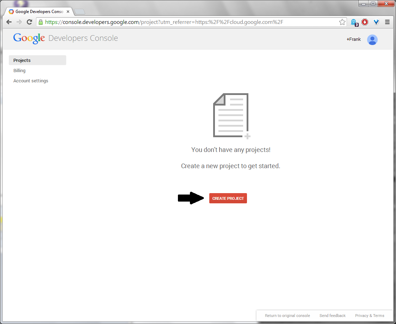Image resolution: width=396 pixels, height=324 pixels.
Task: Click the empty-projects document illustration
Action: [231, 115]
